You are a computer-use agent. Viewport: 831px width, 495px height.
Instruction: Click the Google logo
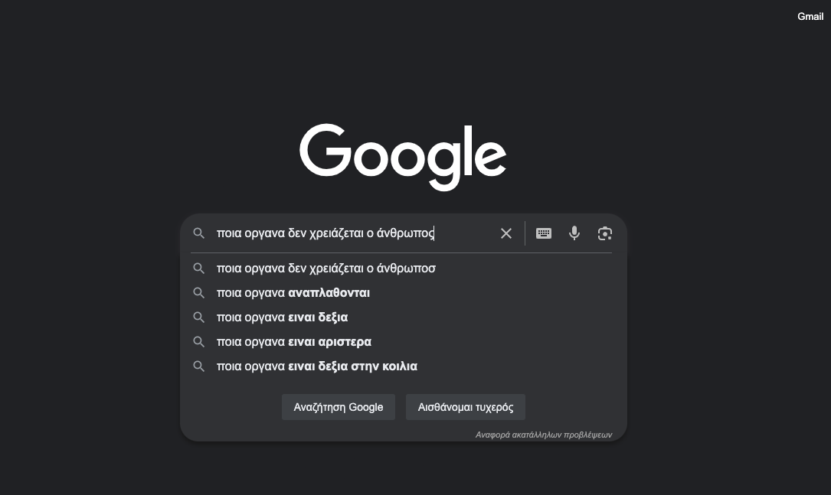403,157
